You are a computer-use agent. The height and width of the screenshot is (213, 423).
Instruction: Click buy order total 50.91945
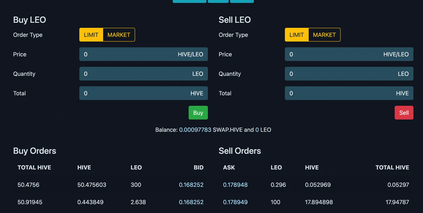click(x=30, y=202)
